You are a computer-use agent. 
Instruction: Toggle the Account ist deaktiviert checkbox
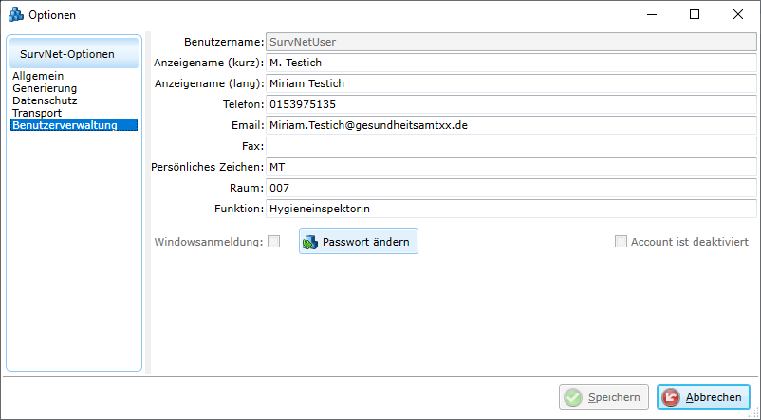click(622, 242)
